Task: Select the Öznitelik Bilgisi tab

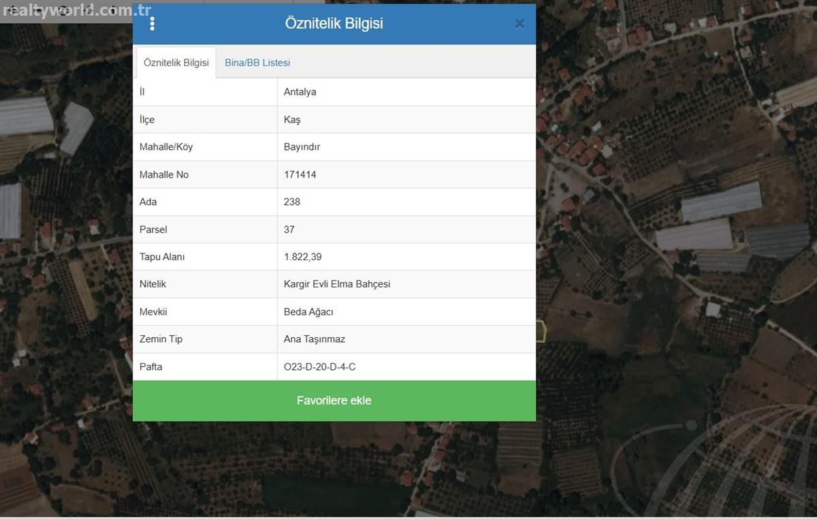Action: (x=176, y=63)
